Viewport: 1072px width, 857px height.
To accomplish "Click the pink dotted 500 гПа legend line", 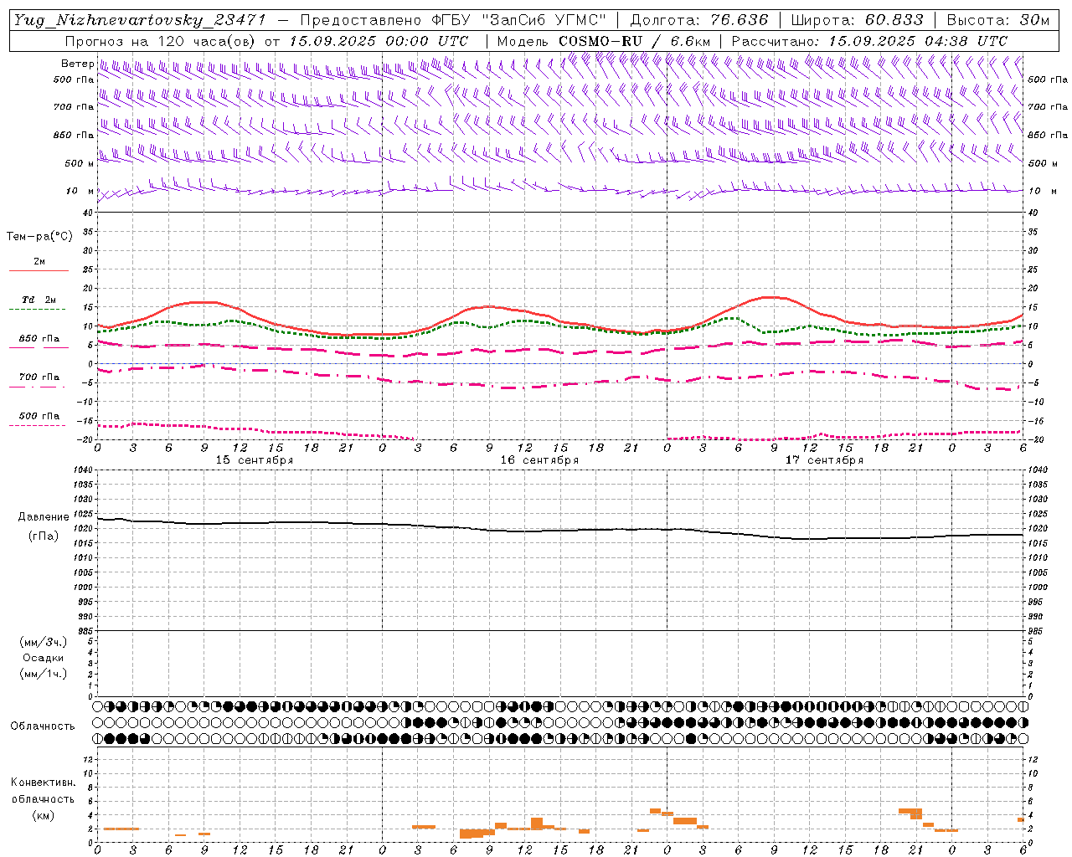I will coord(37,425).
